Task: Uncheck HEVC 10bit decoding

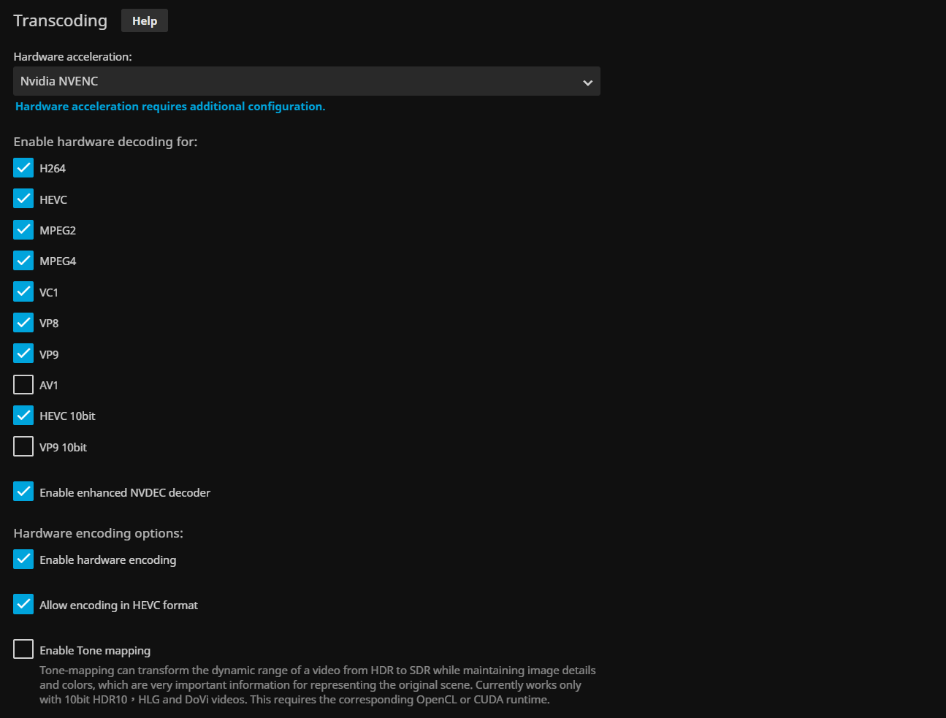Action: click(x=23, y=416)
